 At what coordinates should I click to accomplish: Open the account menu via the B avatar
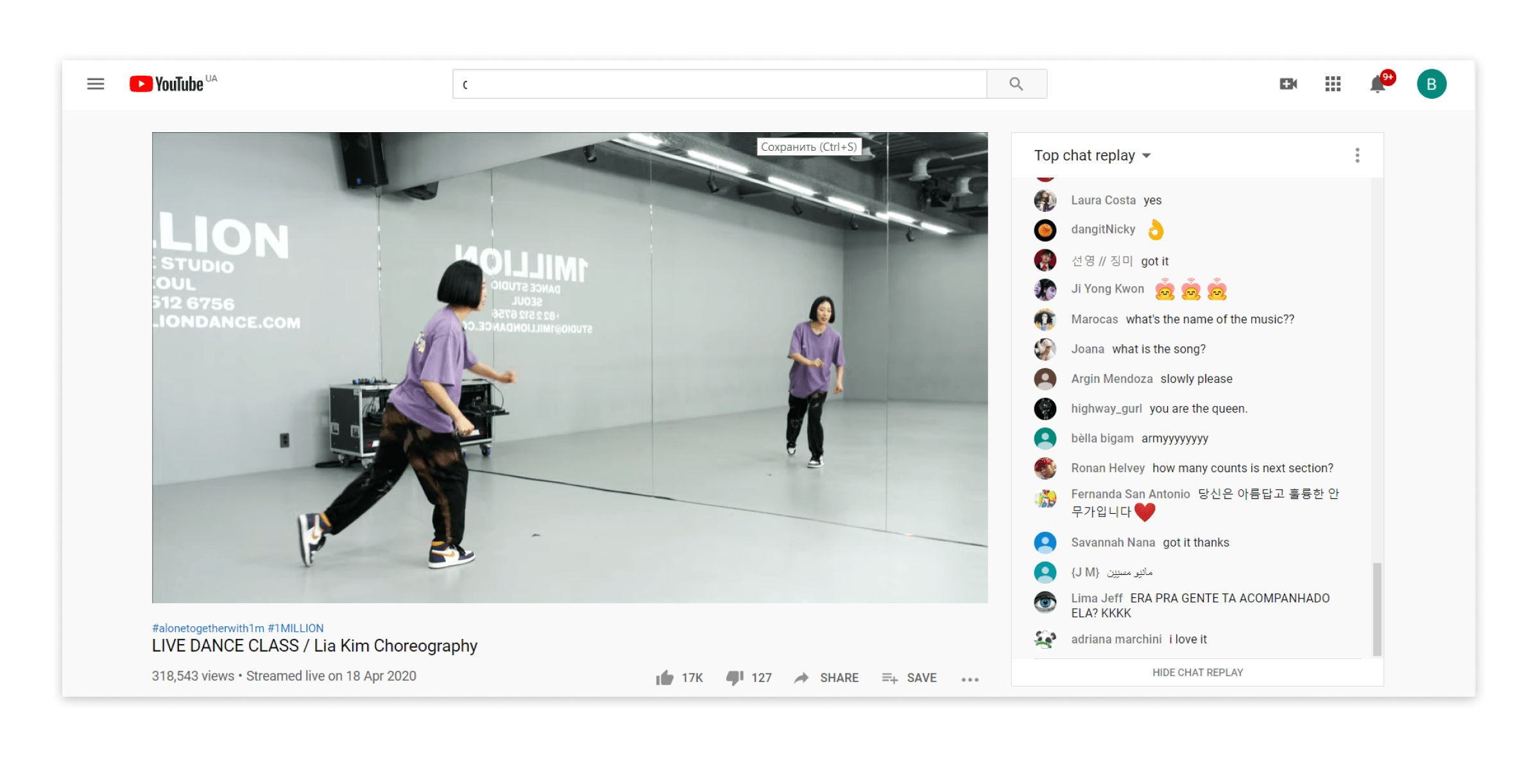pyautogui.click(x=1432, y=83)
